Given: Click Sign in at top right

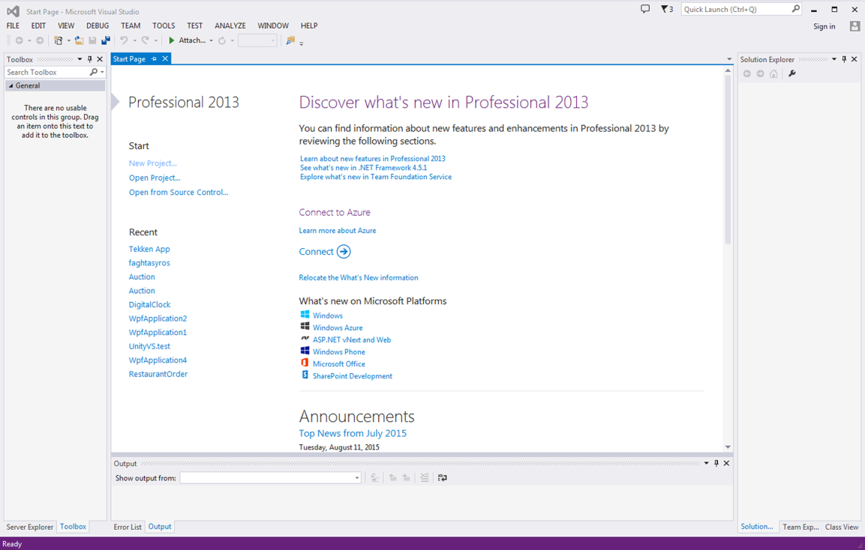Looking at the screenshot, I should click(824, 26).
